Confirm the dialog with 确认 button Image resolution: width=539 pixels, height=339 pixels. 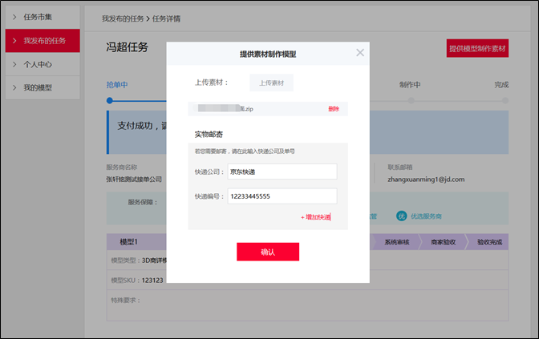[268, 252]
